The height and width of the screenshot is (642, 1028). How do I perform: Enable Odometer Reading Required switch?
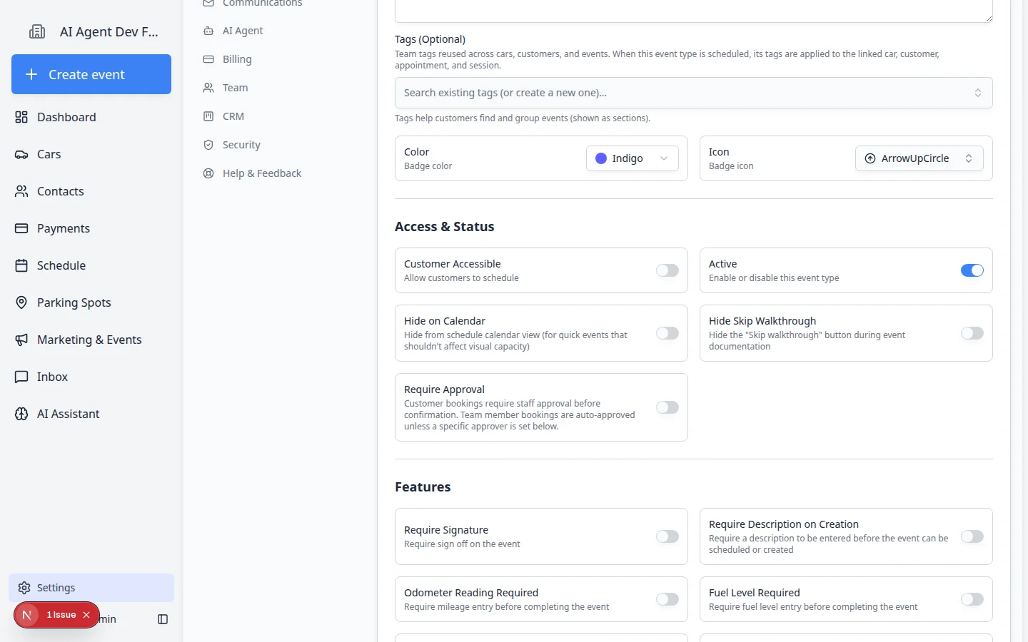667,599
